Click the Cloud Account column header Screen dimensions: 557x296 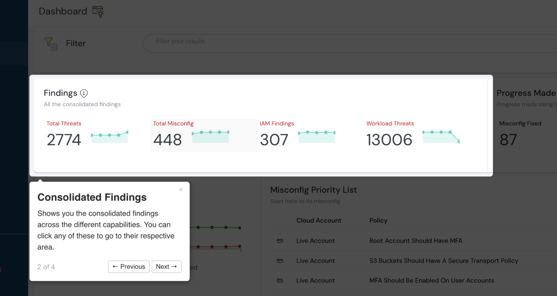point(319,220)
